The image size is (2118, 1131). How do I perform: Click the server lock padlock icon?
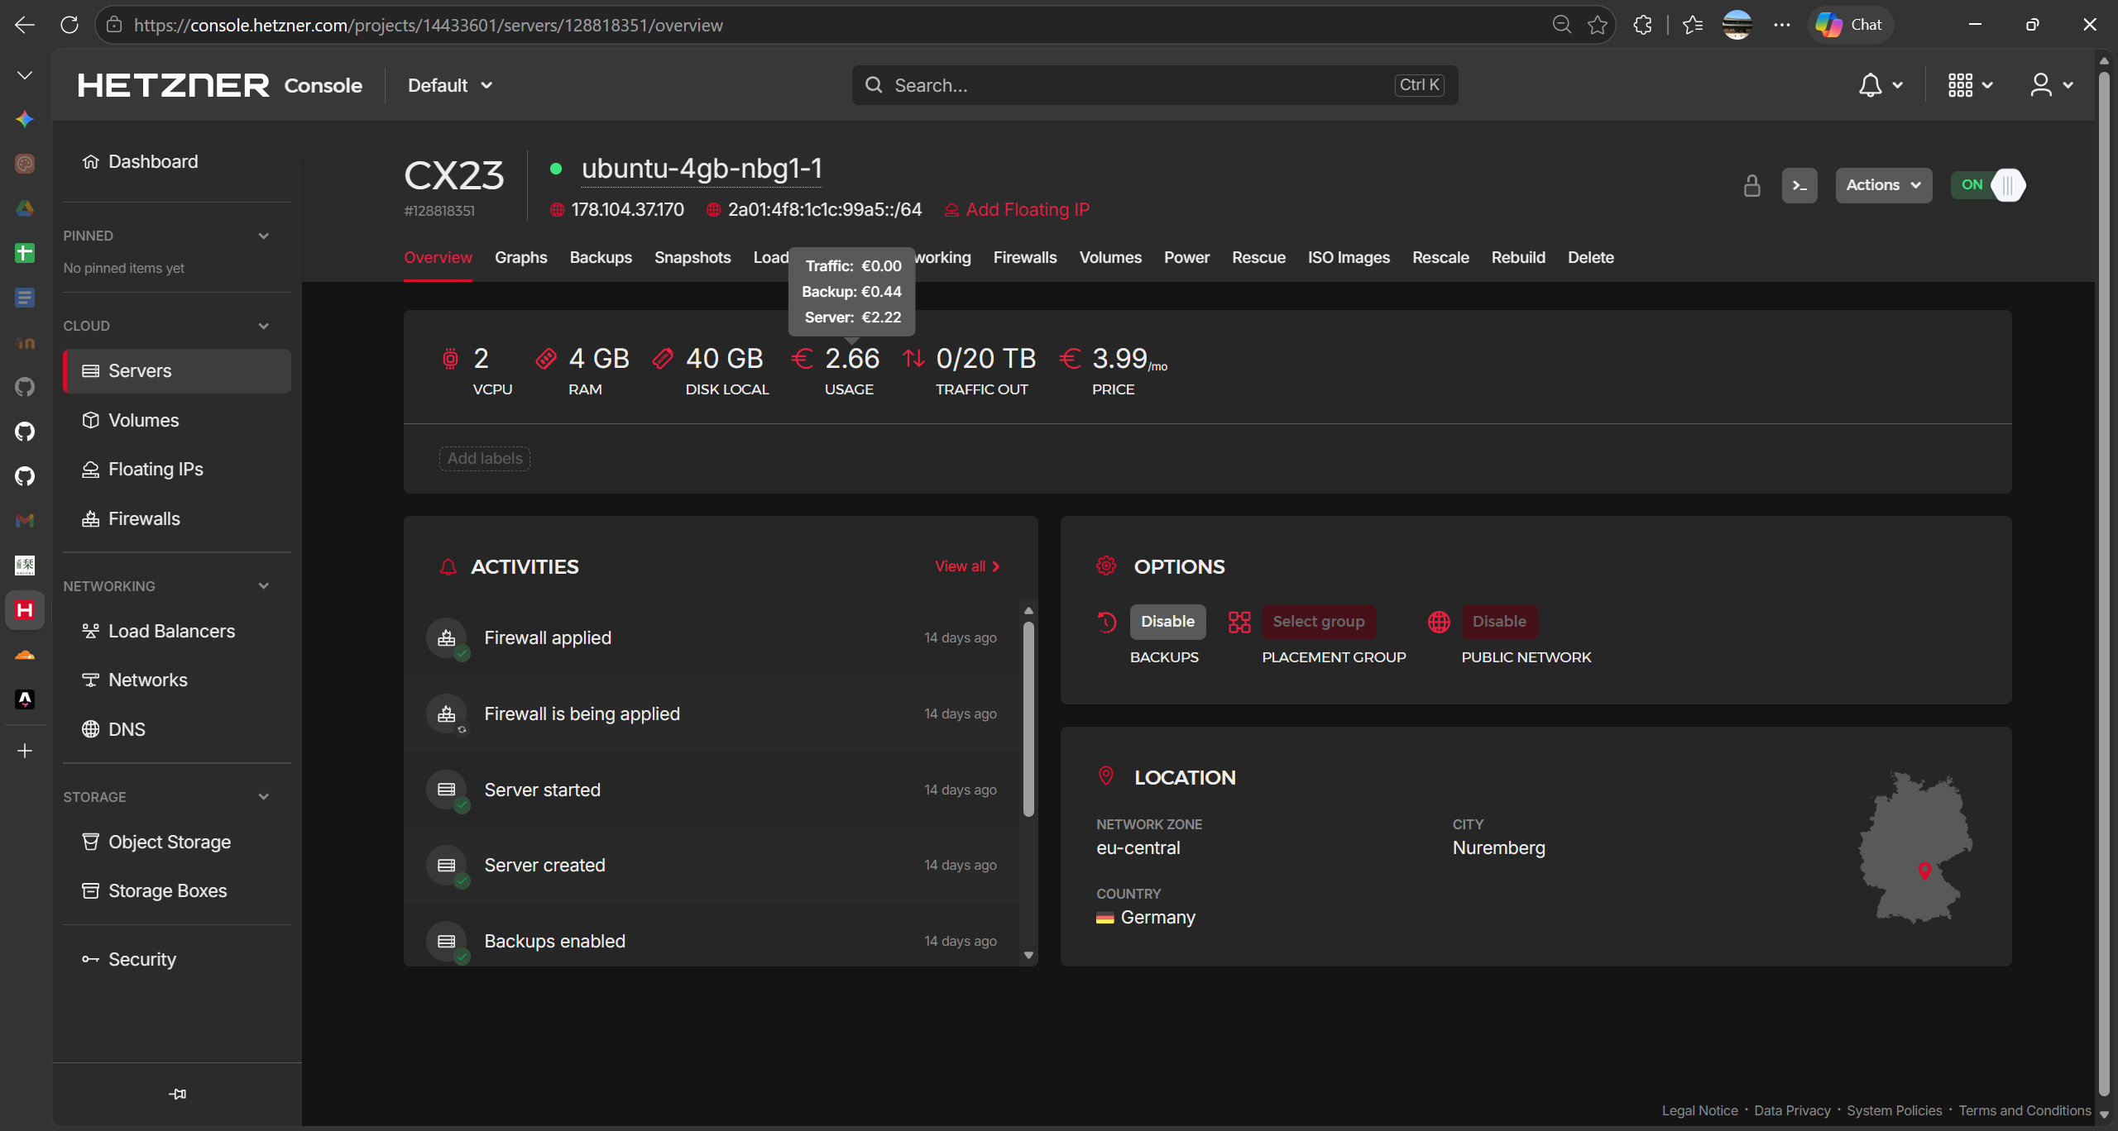click(x=1751, y=185)
